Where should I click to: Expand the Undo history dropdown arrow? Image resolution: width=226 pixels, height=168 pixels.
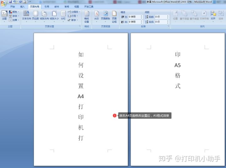tap(17, 2)
